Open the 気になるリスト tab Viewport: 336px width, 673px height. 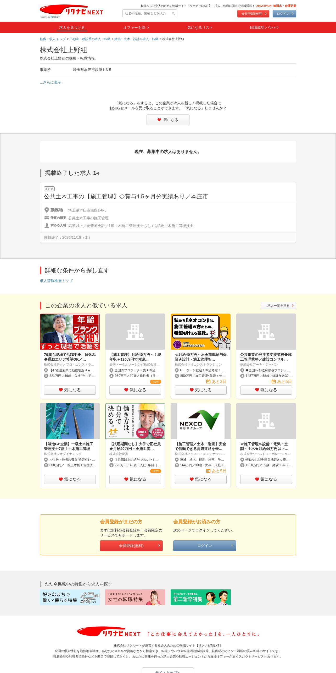click(x=200, y=28)
